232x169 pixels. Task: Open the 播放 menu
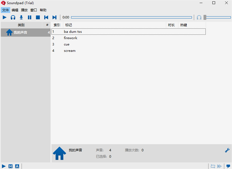24,10
